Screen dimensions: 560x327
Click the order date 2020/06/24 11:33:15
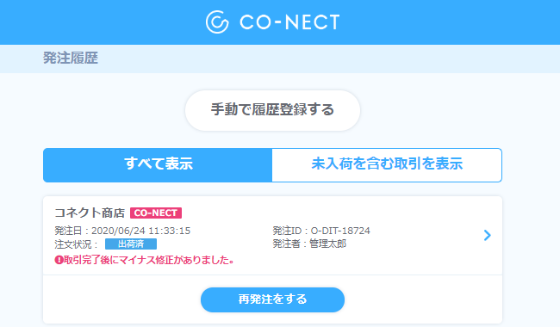point(140,231)
